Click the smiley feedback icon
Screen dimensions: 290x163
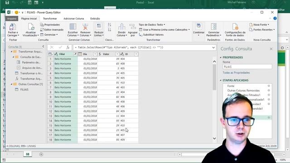[16, 12]
